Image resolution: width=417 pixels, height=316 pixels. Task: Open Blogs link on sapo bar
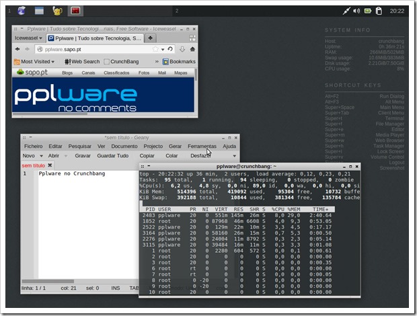(x=67, y=73)
